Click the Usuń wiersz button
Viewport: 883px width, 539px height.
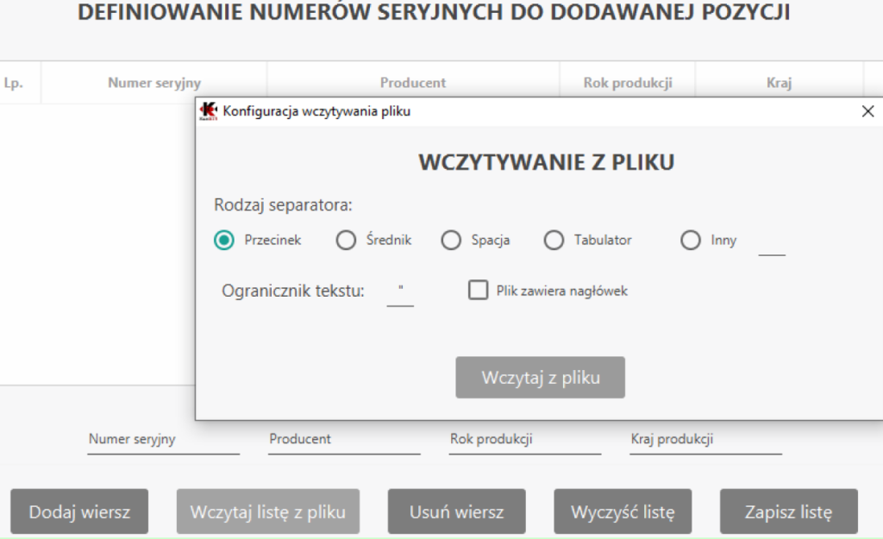457,511
